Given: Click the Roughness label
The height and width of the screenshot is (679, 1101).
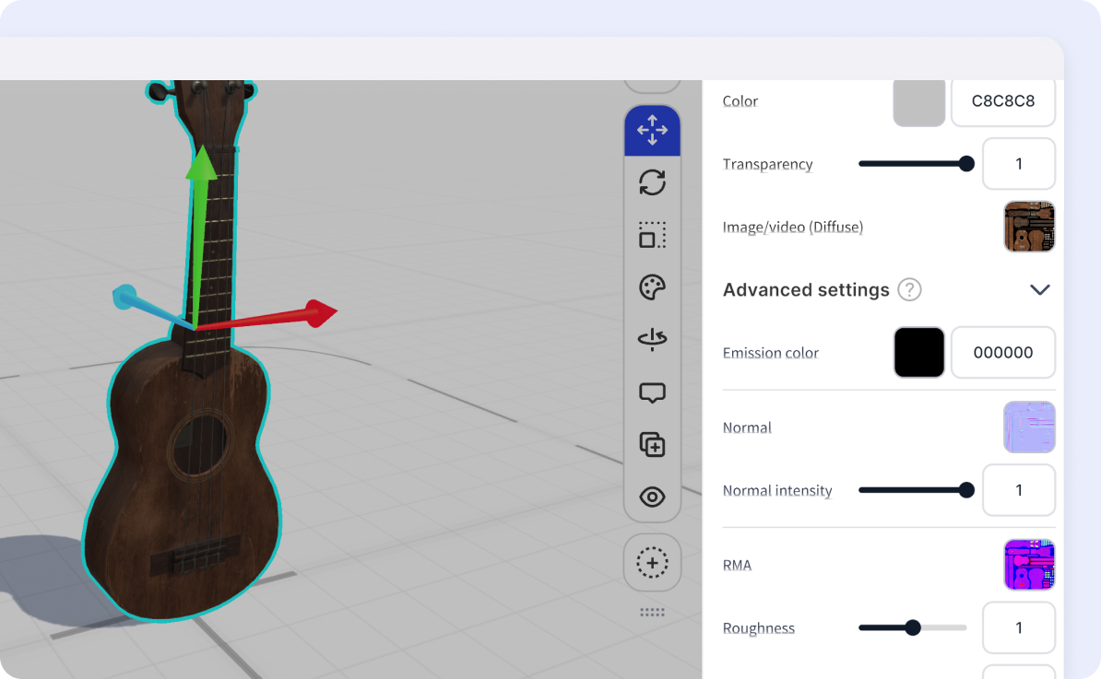Looking at the screenshot, I should point(758,627).
